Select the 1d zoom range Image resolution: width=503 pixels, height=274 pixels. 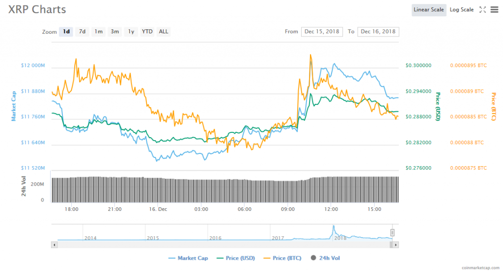coord(66,32)
